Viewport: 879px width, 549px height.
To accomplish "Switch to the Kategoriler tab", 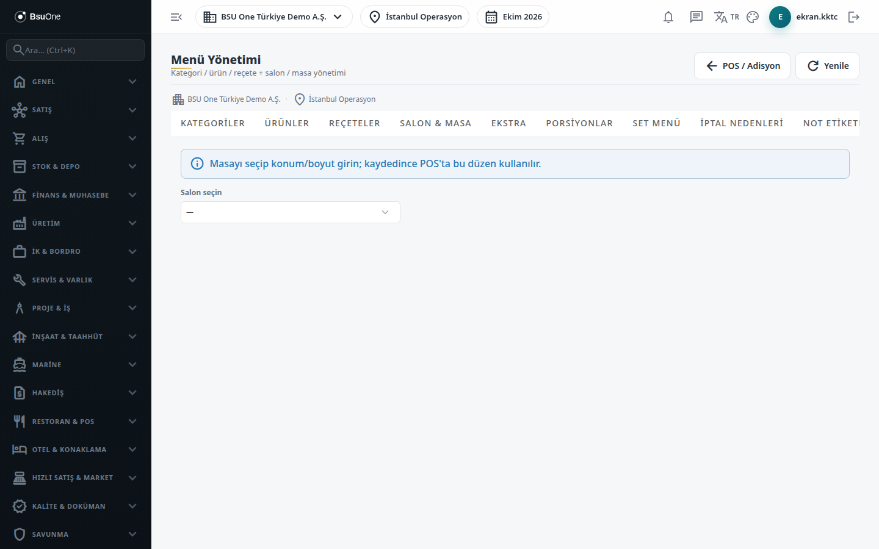I will (213, 123).
